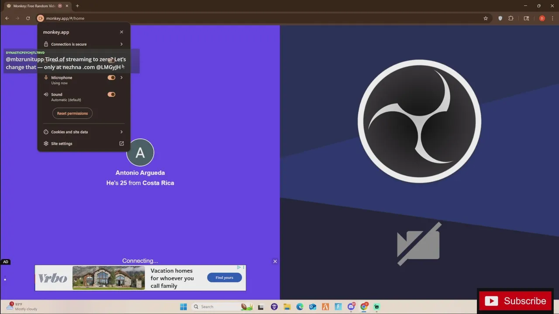The image size is (559, 314).
Task: Click the Sound speaker icon in popup
Action: point(46,94)
